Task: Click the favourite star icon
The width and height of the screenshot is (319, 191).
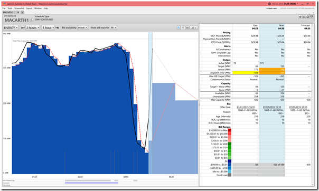Action: 300,17
